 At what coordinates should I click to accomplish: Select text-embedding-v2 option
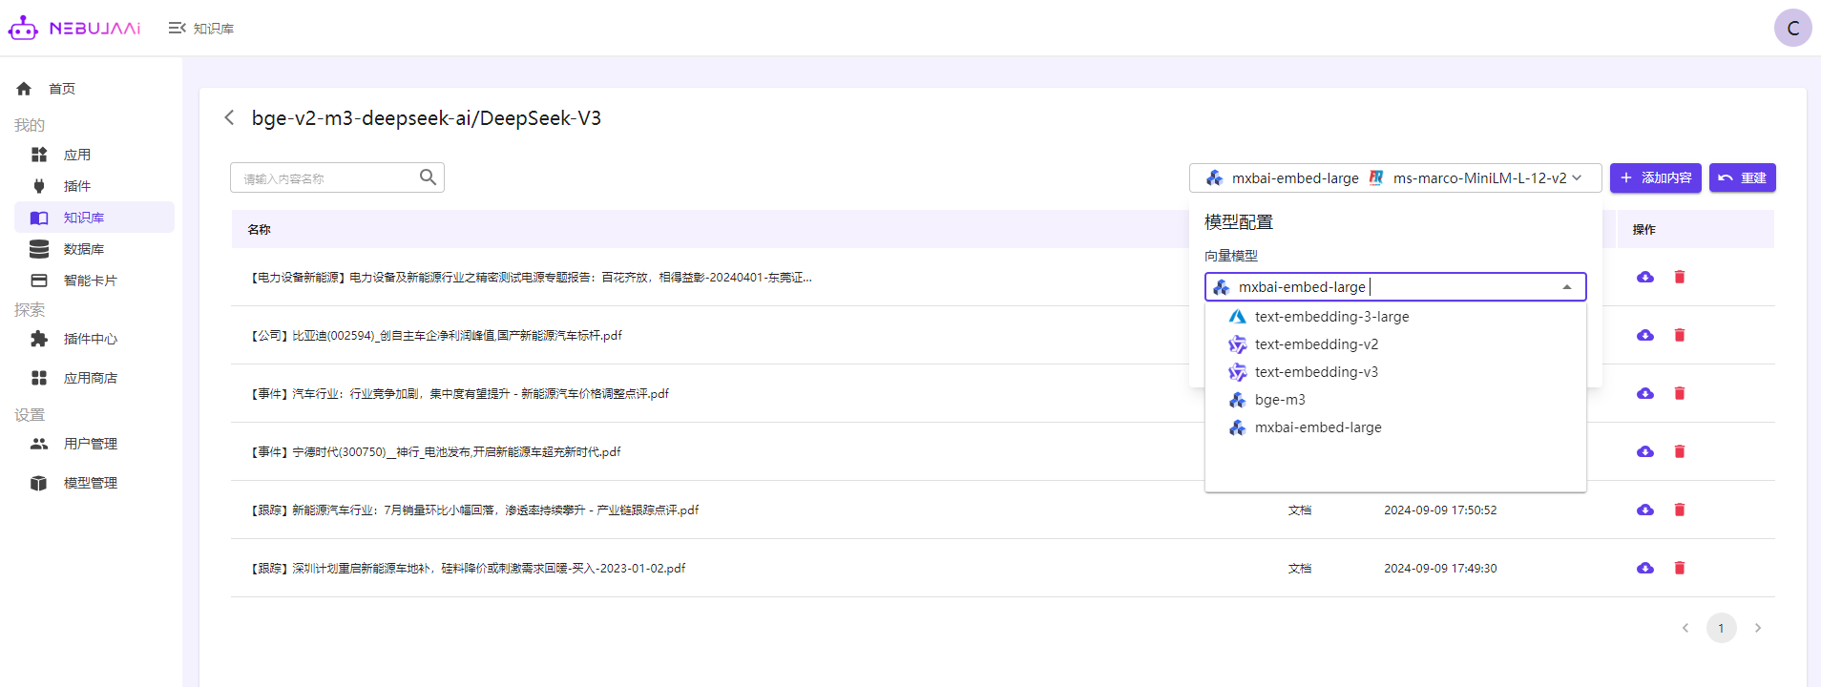click(1395, 344)
